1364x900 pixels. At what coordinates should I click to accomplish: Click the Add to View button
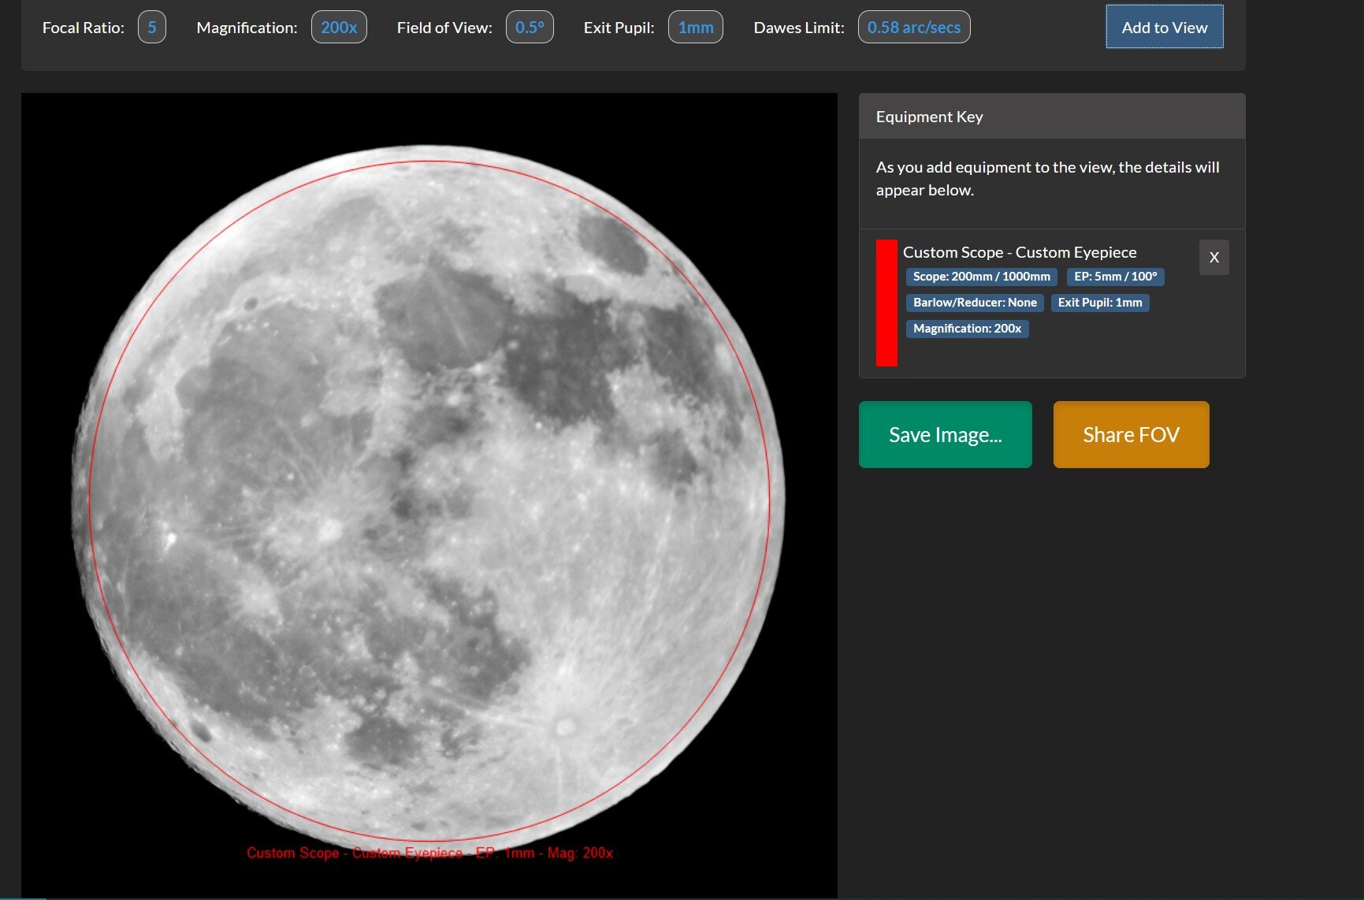(x=1164, y=27)
